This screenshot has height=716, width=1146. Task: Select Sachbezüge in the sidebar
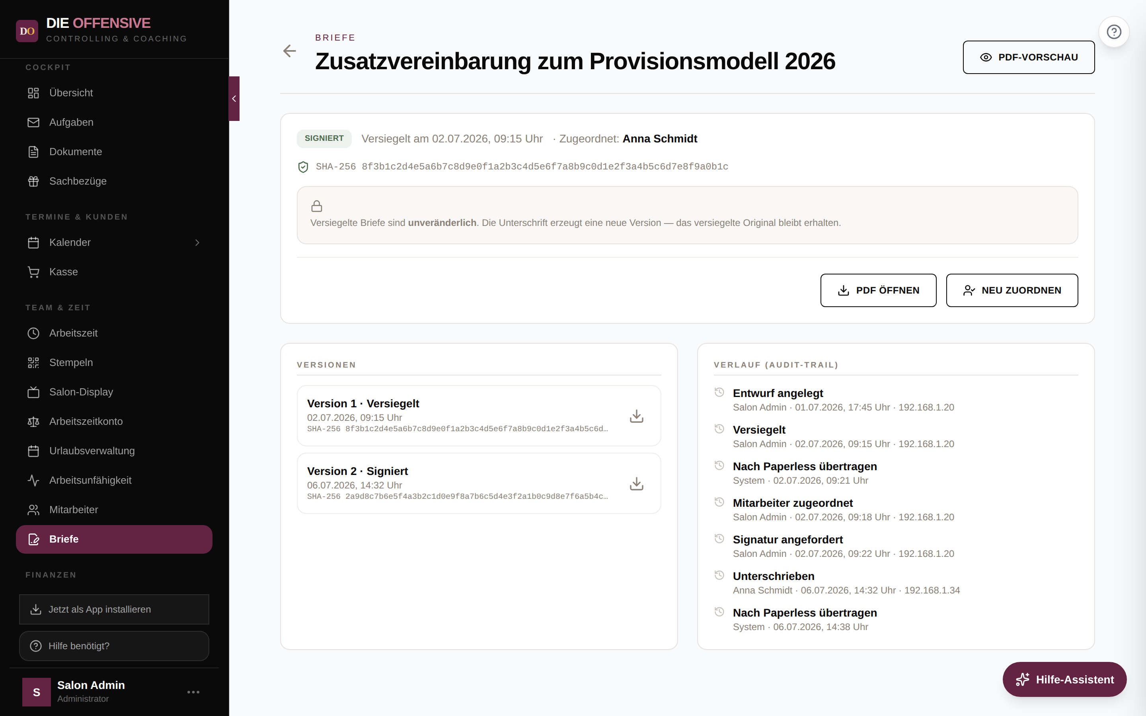pos(114,181)
